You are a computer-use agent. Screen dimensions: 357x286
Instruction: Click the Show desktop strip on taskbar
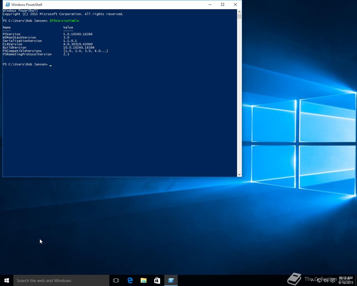tap(356, 280)
